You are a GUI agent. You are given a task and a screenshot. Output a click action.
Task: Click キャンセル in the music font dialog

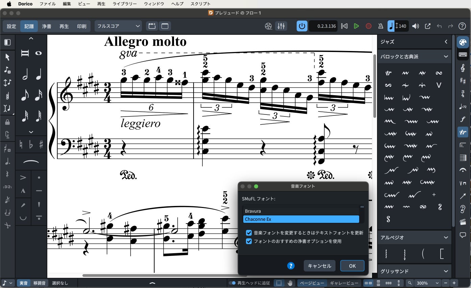pyautogui.click(x=319, y=266)
